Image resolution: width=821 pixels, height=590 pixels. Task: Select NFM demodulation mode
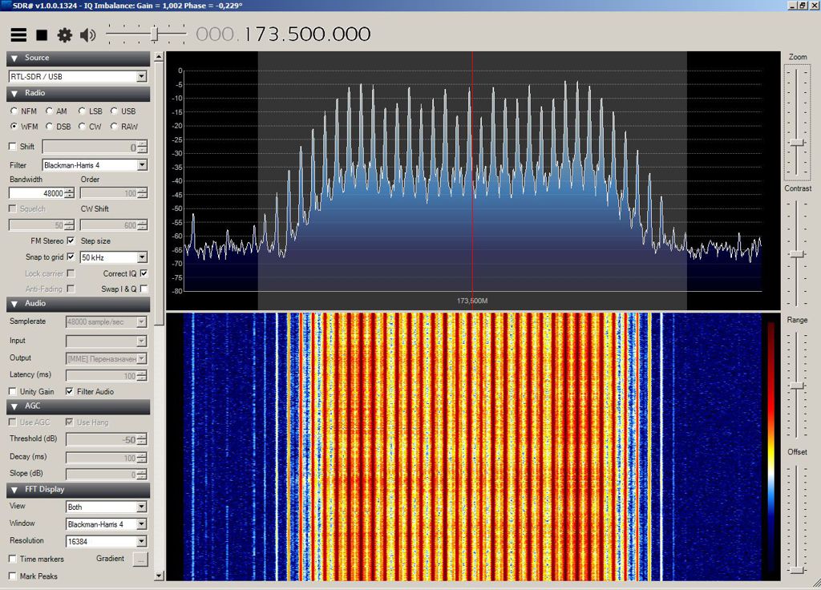[x=14, y=111]
